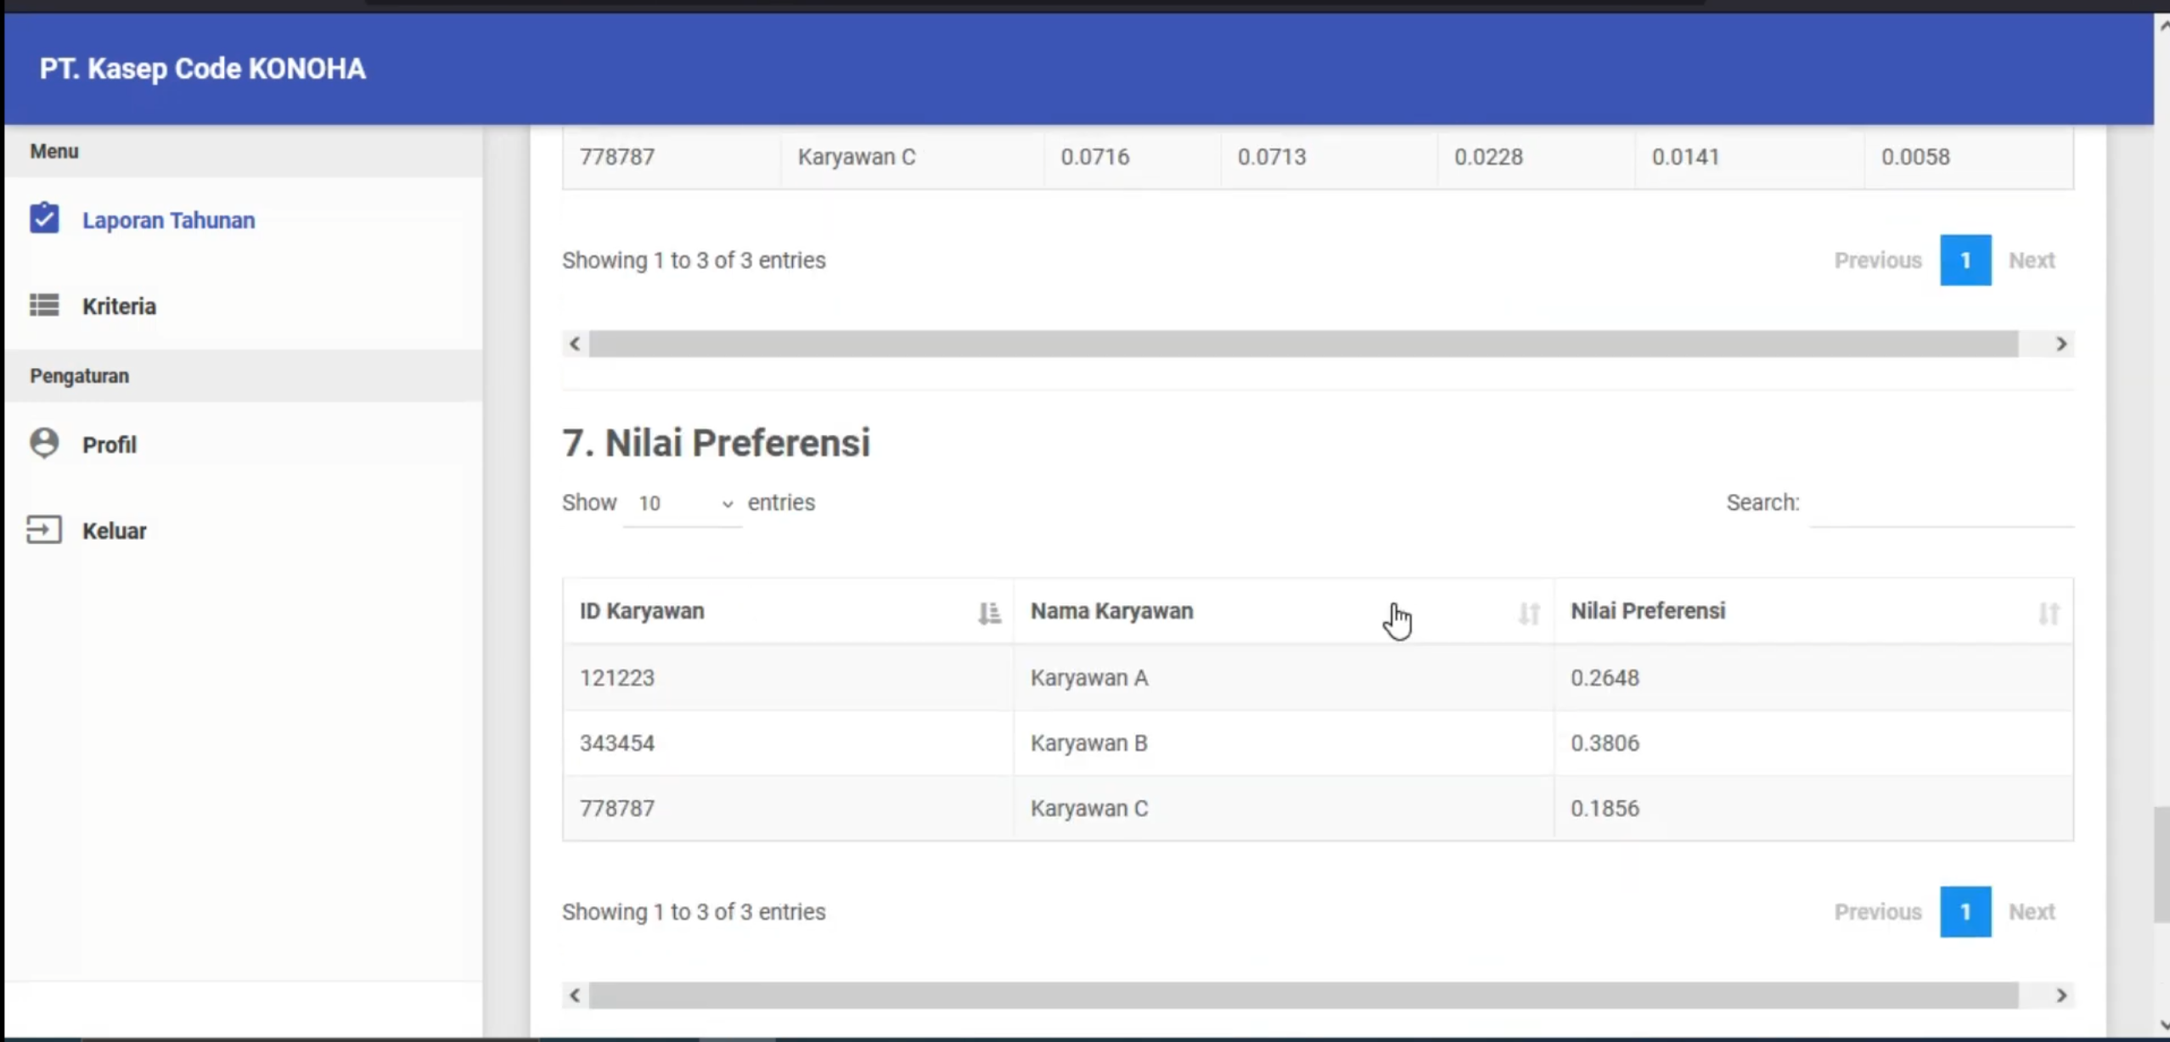Click Previous in upper table pagination
Screen dimensions: 2170x1042
pyautogui.click(x=1877, y=260)
